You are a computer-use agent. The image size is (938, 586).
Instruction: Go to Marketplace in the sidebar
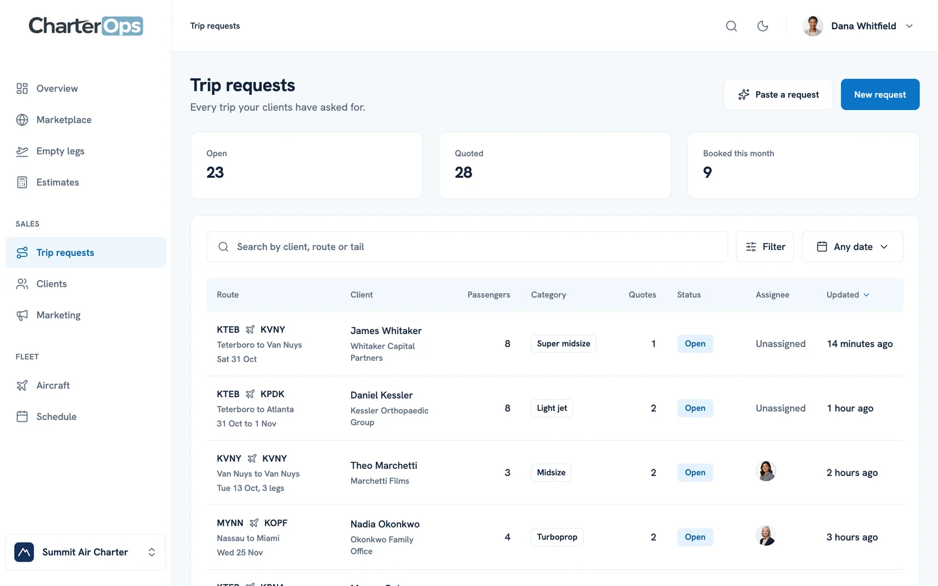85,120
